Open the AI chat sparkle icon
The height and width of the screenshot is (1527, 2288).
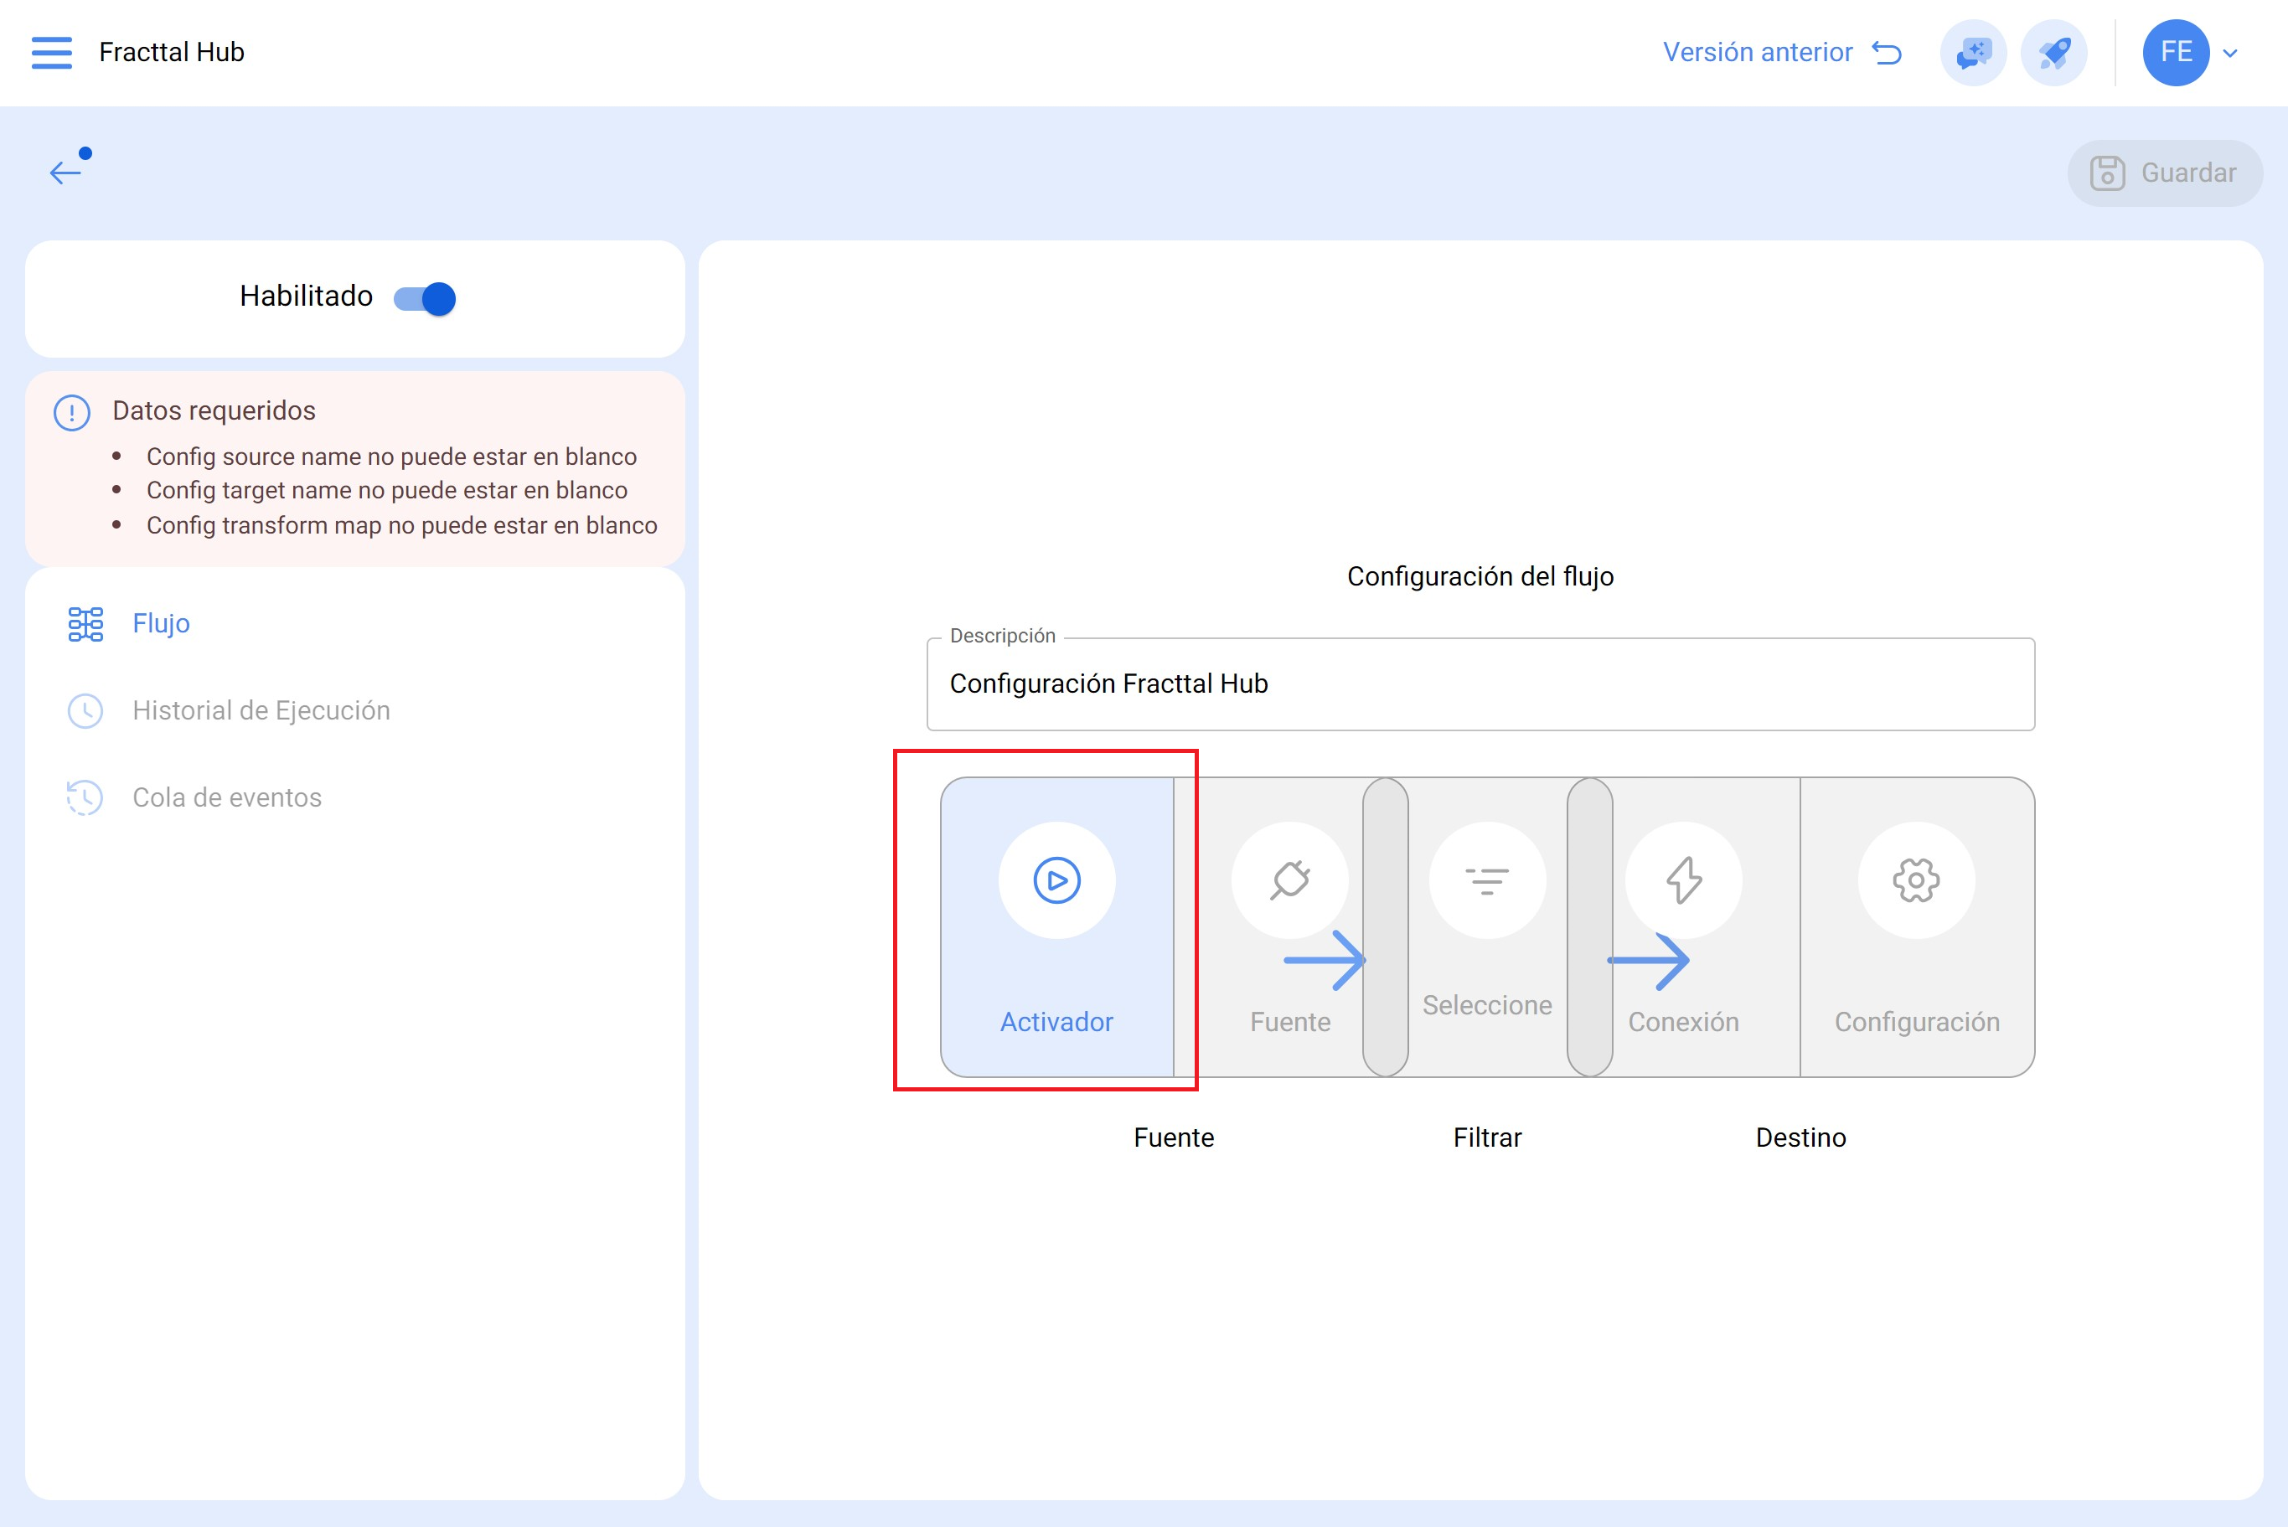(1973, 53)
